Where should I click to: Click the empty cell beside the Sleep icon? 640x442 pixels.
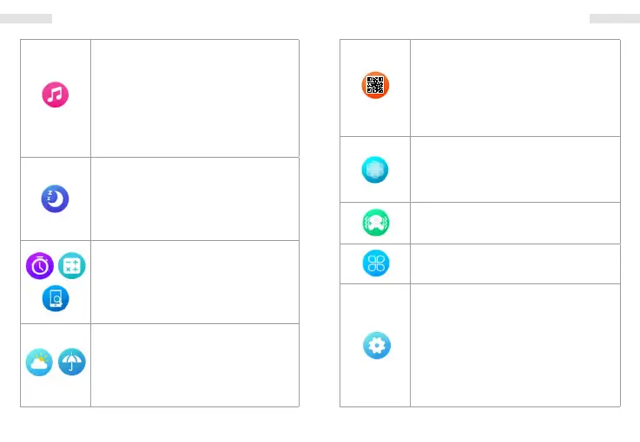pyautogui.click(x=195, y=198)
